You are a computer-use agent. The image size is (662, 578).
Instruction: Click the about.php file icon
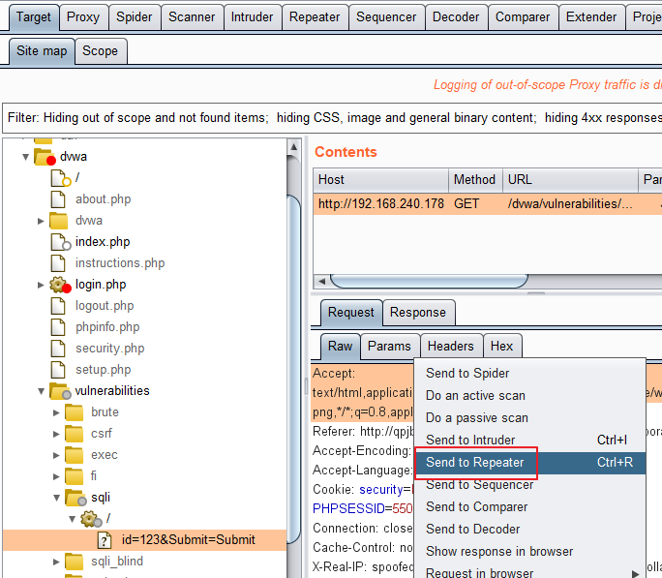coord(58,199)
